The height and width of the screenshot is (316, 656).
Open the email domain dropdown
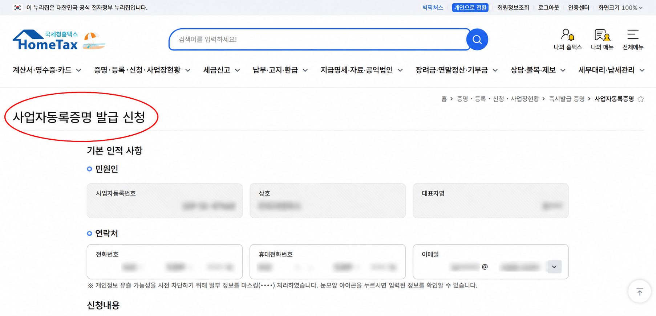click(554, 267)
